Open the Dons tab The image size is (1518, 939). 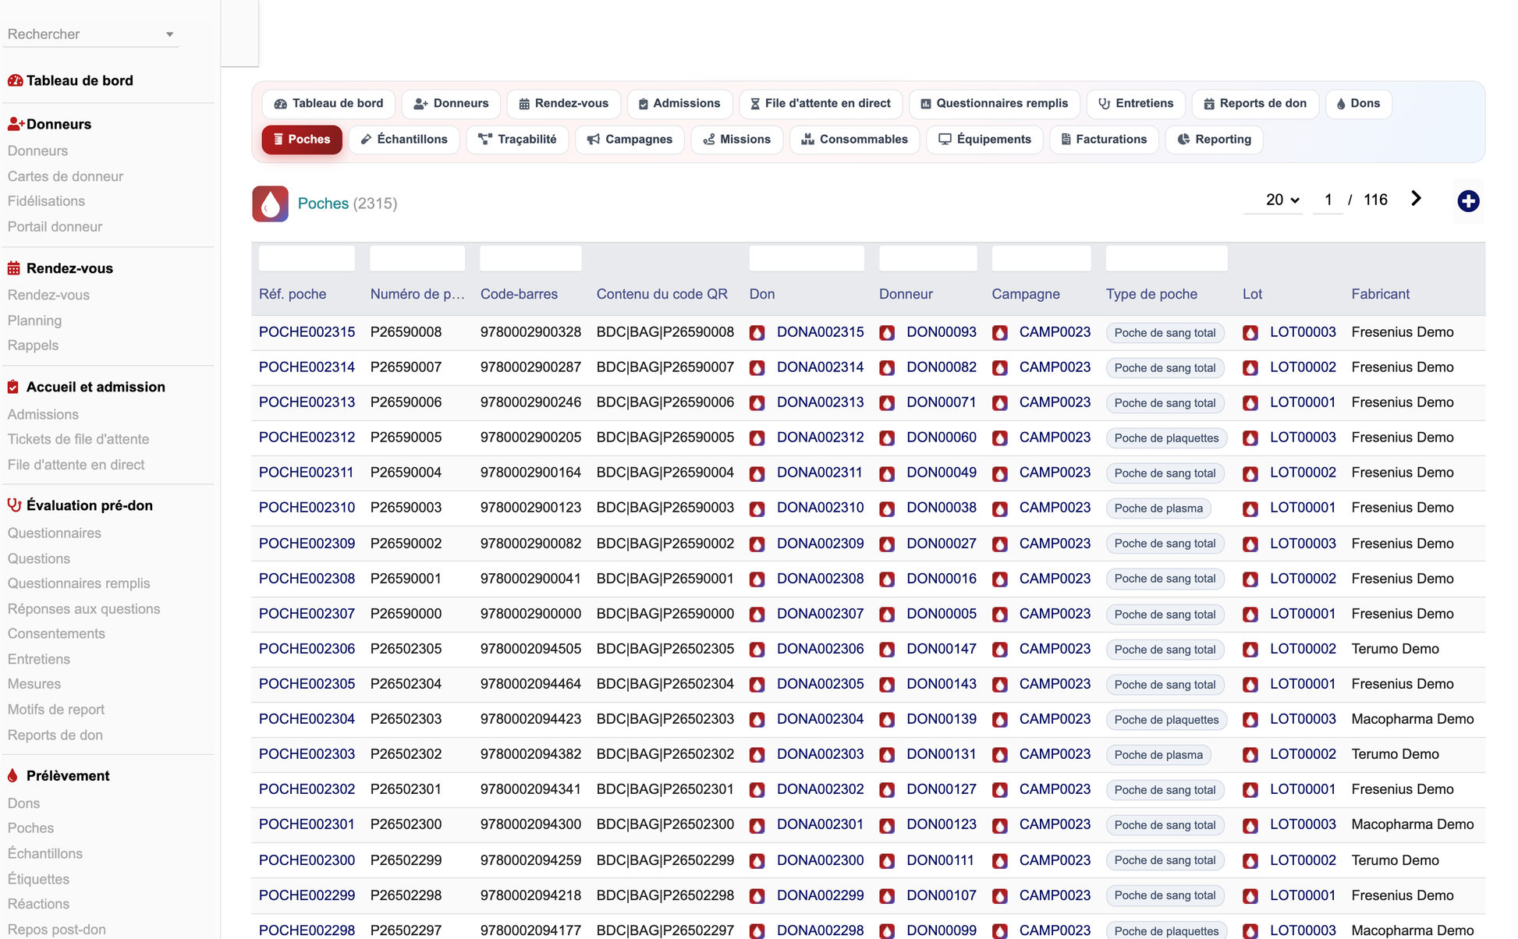pyautogui.click(x=1358, y=104)
